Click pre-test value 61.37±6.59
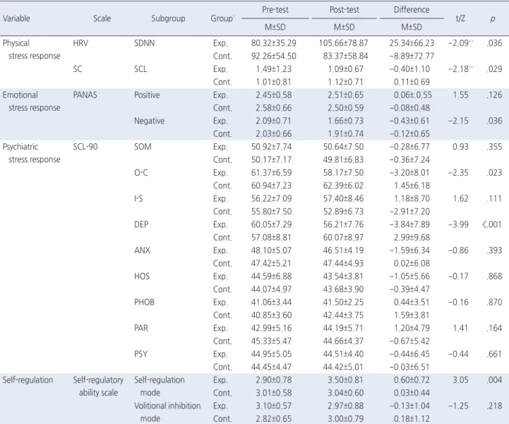Image resolution: width=509 pixels, height=424 pixels. tap(271, 173)
